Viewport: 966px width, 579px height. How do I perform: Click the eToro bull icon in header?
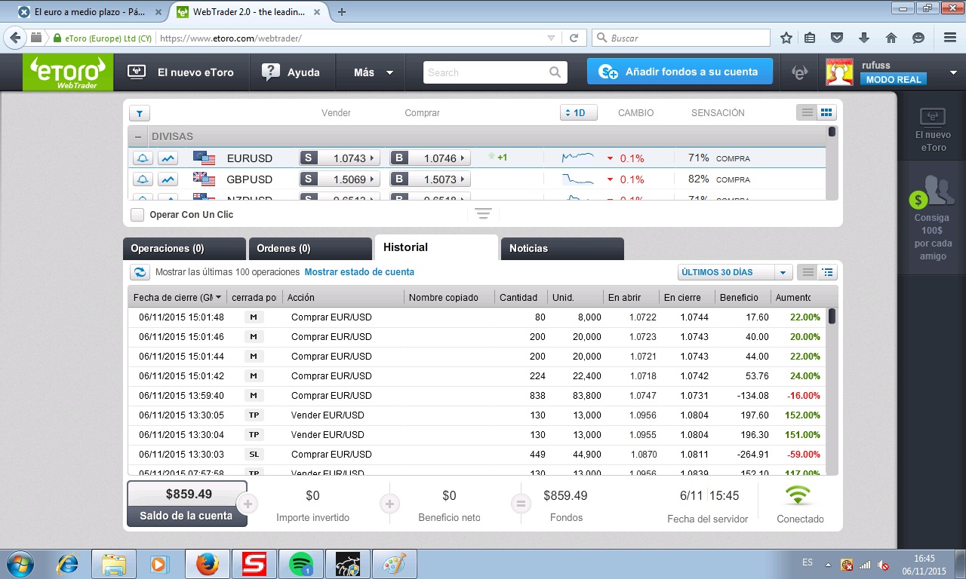click(x=799, y=72)
